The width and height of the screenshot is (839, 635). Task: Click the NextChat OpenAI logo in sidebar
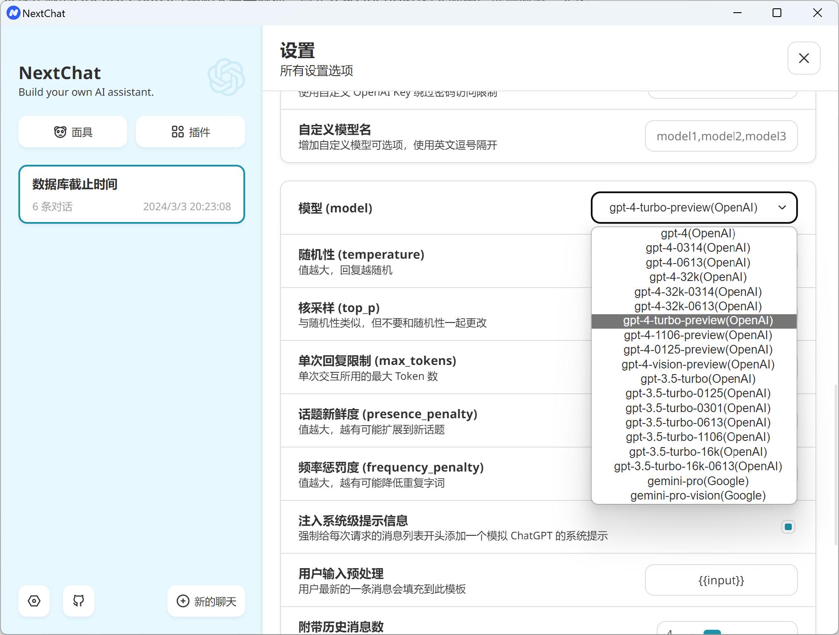[x=225, y=77]
